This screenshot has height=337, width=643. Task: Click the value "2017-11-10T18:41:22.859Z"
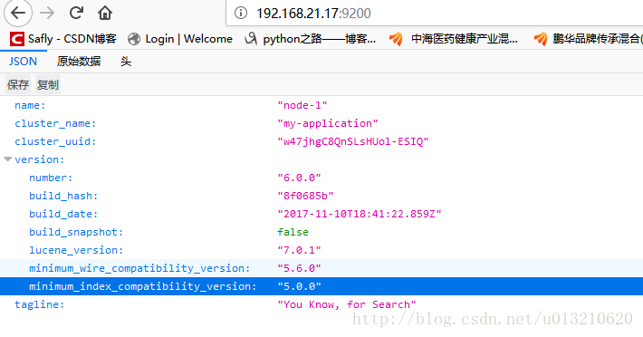360,214
